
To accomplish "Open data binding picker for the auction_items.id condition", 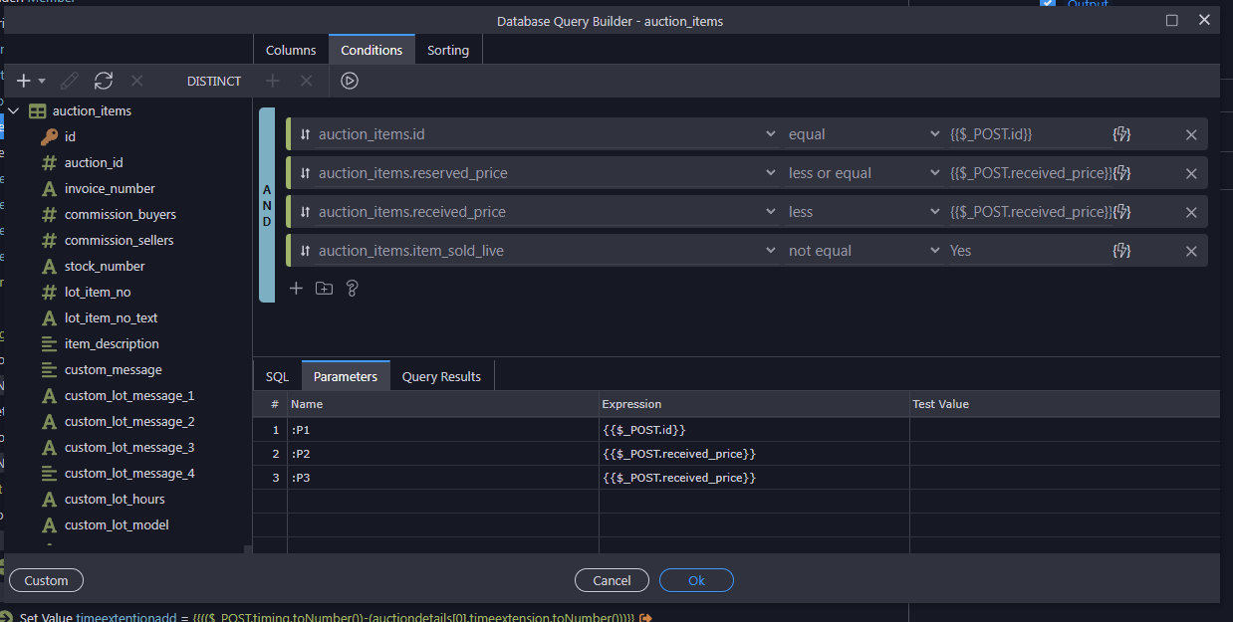I will (x=1121, y=134).
